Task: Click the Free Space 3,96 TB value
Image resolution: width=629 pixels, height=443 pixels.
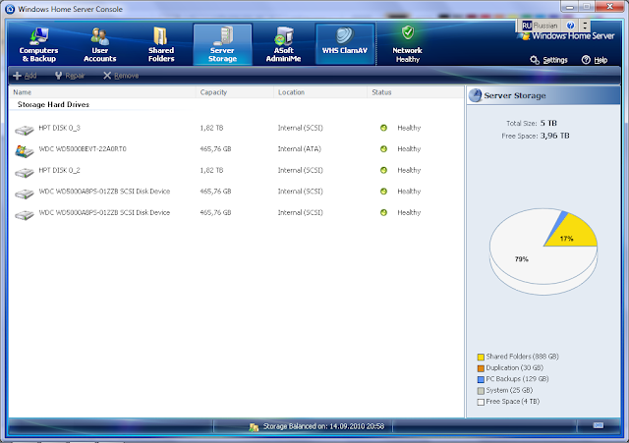Action: coord(554,136)
